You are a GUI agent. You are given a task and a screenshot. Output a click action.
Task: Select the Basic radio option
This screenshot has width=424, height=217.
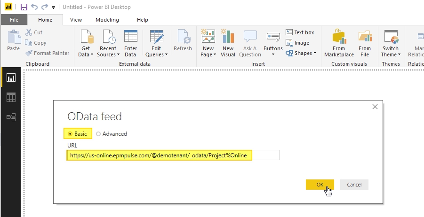[78, 133]
